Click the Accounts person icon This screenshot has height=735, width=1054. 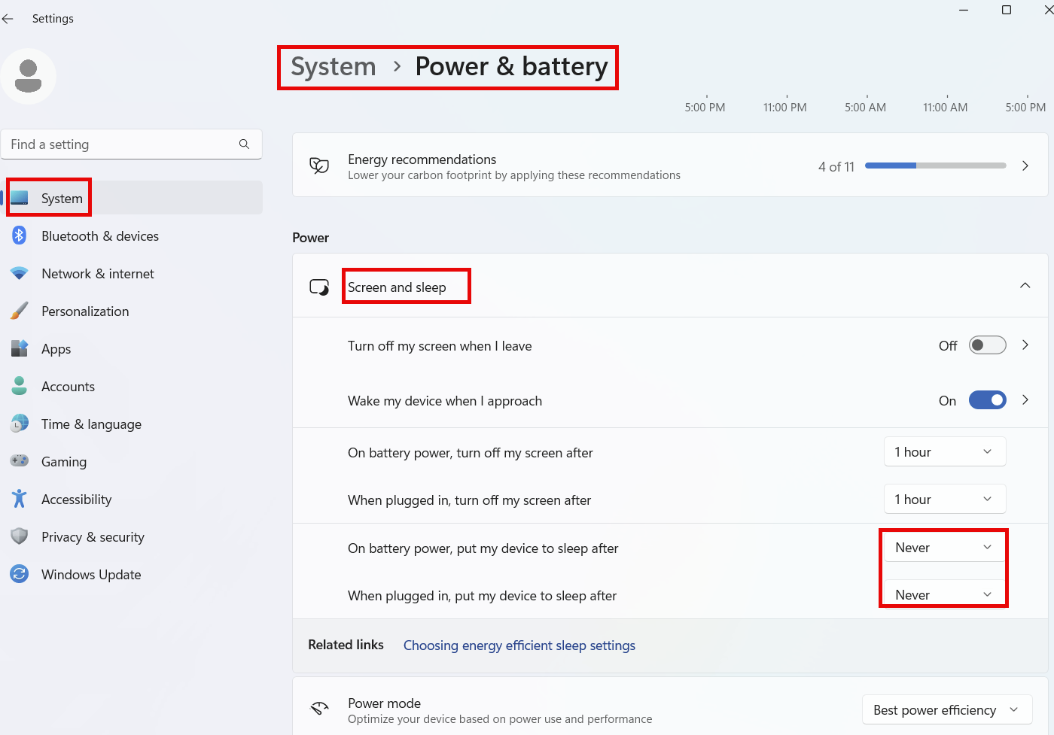tap(20, 386)
